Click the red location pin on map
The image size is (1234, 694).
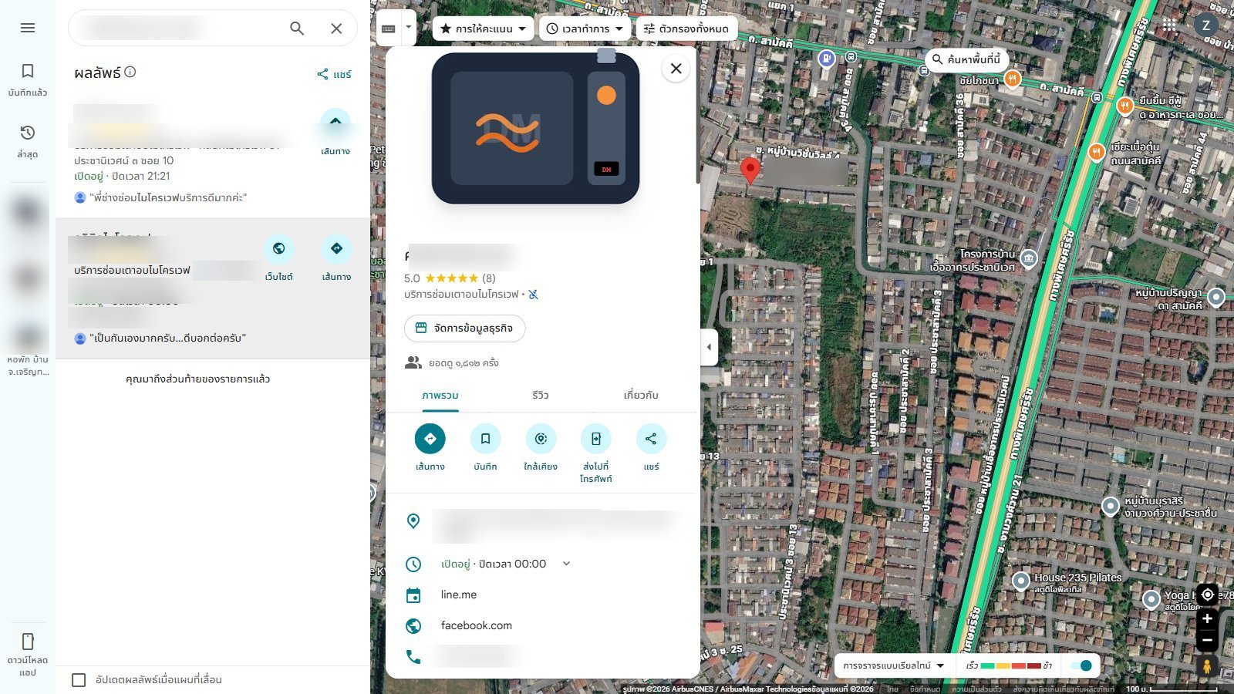pyautogui.click(x=750, y=170)
